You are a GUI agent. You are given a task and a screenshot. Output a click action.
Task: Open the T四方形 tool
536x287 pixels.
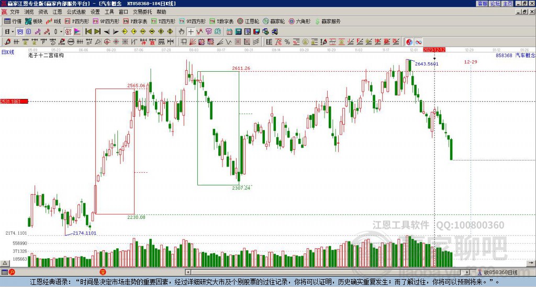(163, 21)
